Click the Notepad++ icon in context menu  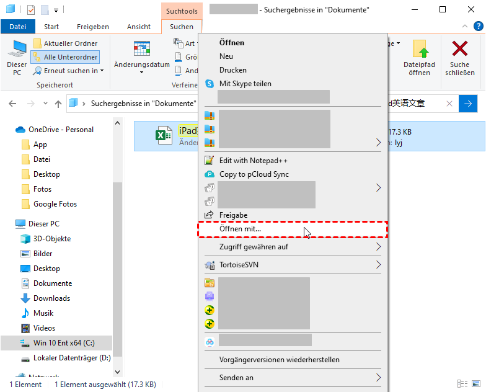(x=210, y=161)
